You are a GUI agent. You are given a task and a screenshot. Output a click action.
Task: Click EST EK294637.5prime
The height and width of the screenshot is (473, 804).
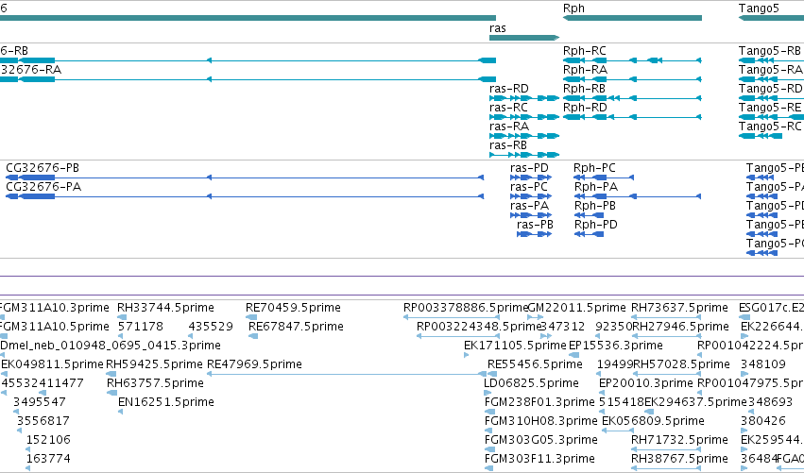pos(650,412)
